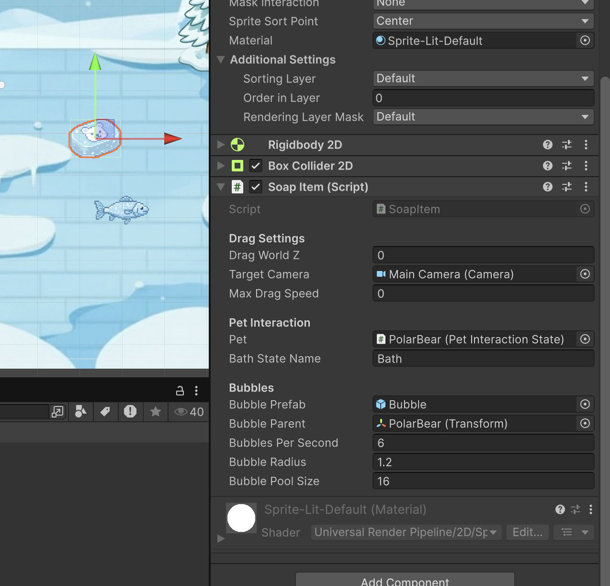Click the favorites star icon
This screenshot has width=610, height=586.
(156, 411)
